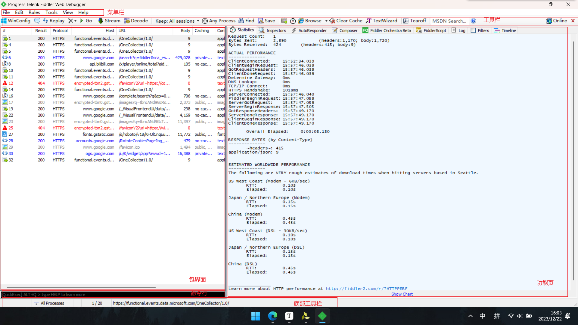The height and width of the screenshot is (325, 578).
Task: Select session 28 accounts.google.com row
Action: tap(113, 141)
